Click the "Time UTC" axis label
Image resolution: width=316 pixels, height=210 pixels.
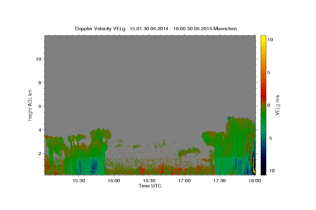pos(150,186)
